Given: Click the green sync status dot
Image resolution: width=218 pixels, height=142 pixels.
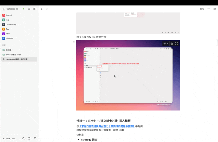Looking at the screenshot, I should (23, 9).
